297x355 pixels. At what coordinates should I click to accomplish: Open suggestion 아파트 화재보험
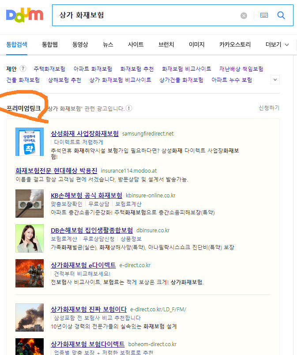[x=93, y=69]
